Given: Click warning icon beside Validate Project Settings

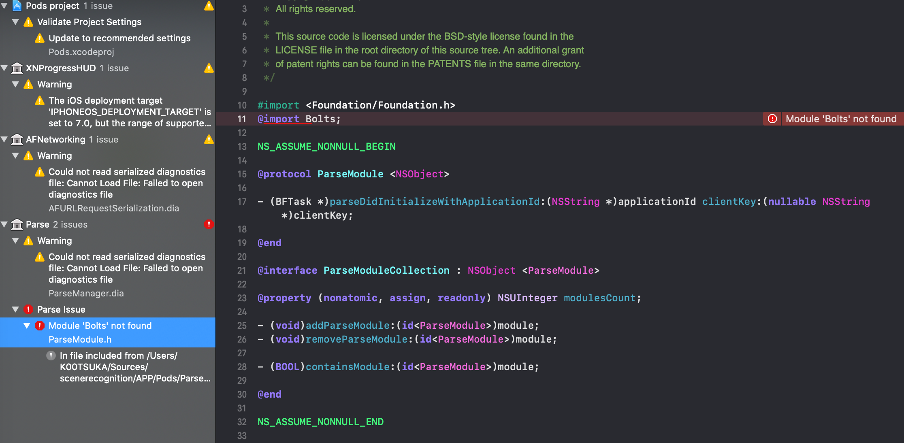Looking at the screenshot, I should (28, 22).
